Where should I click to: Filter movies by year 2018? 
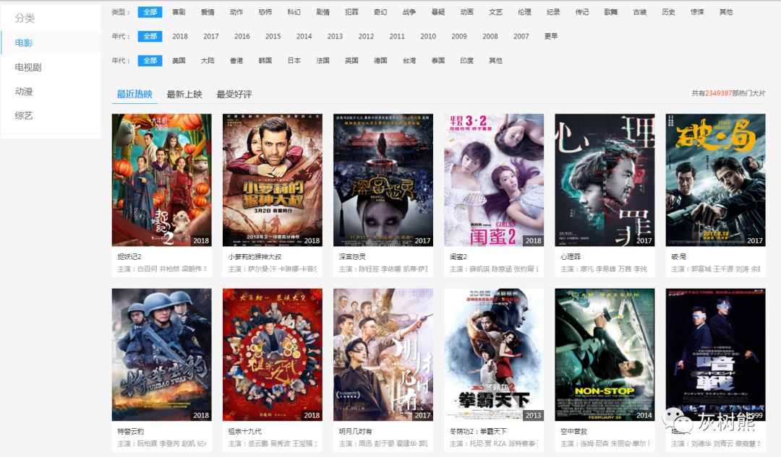[180, 36]
